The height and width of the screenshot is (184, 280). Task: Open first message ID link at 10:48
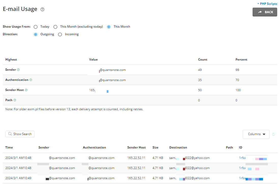(x=242, y=158)
